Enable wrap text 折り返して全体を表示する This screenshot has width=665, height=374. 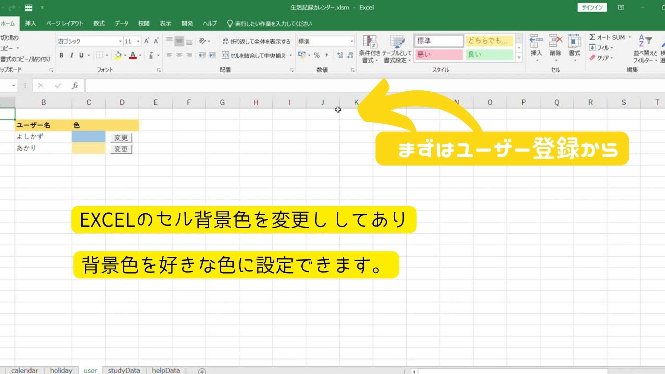point(256,42)
